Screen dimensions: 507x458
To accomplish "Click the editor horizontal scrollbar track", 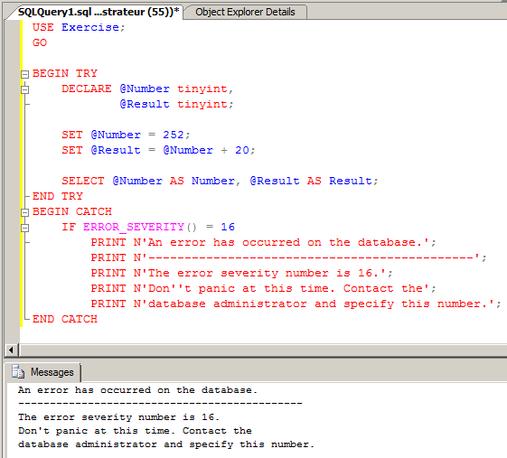I will click(x=263, y=350).
